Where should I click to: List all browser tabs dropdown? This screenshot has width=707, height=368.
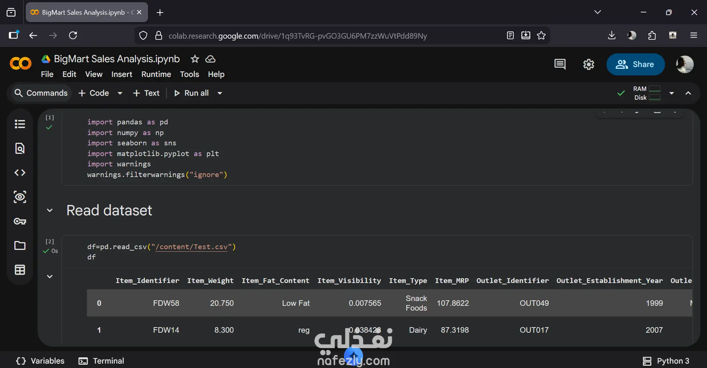pos(598,12)
